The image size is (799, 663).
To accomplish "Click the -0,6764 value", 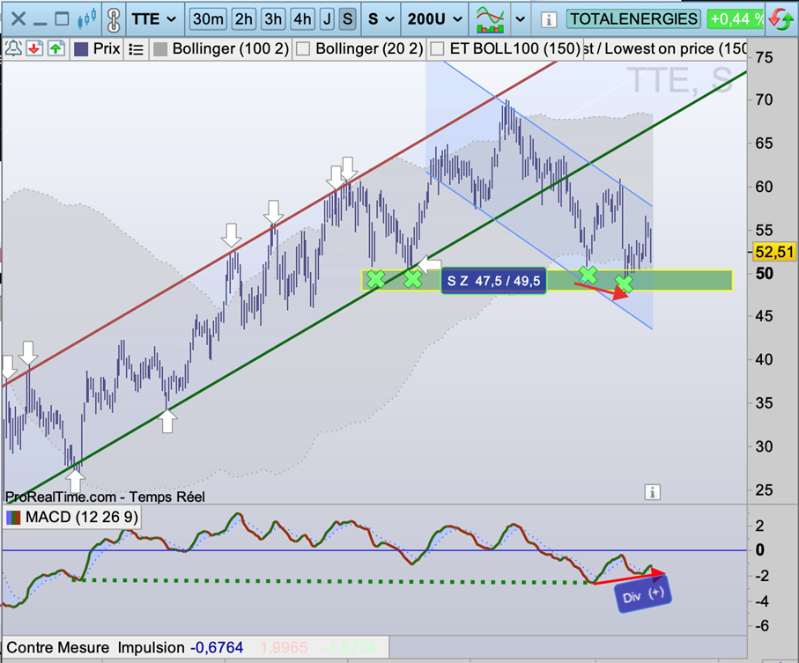I will tap(217, 647).
